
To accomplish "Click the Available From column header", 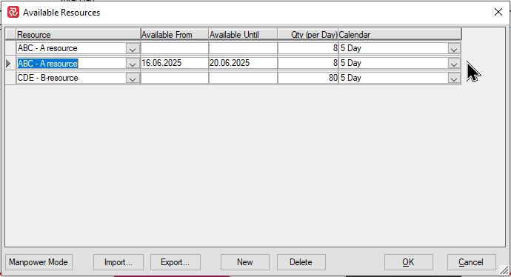I will 174,35.
